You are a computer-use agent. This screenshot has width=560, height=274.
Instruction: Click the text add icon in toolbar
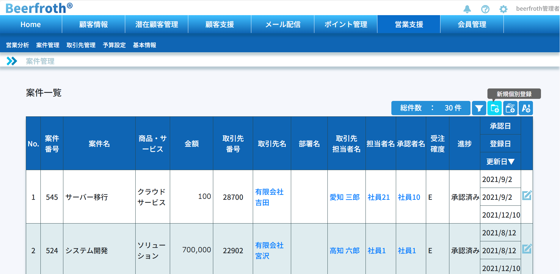[526, 108]
